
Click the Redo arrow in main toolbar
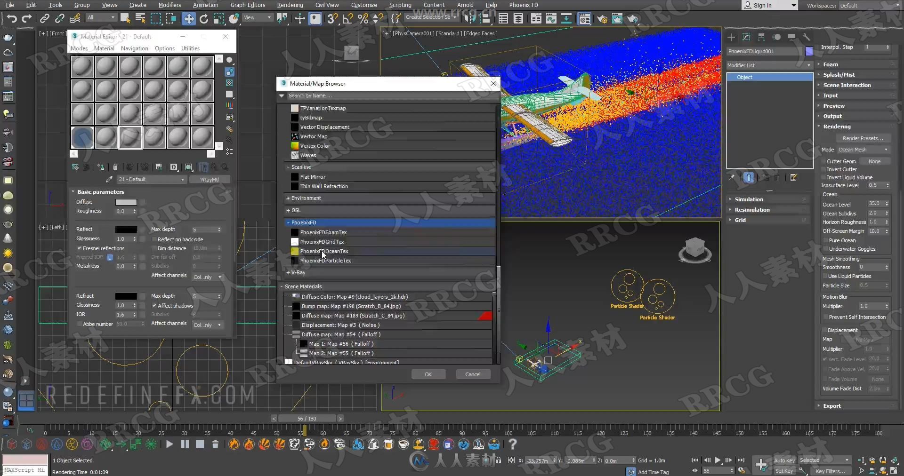pyautogui.click(x=27, y=18)
